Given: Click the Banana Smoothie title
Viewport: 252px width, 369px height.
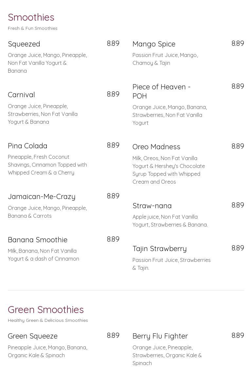Looking at the screenshot, I should pos(38,240).
